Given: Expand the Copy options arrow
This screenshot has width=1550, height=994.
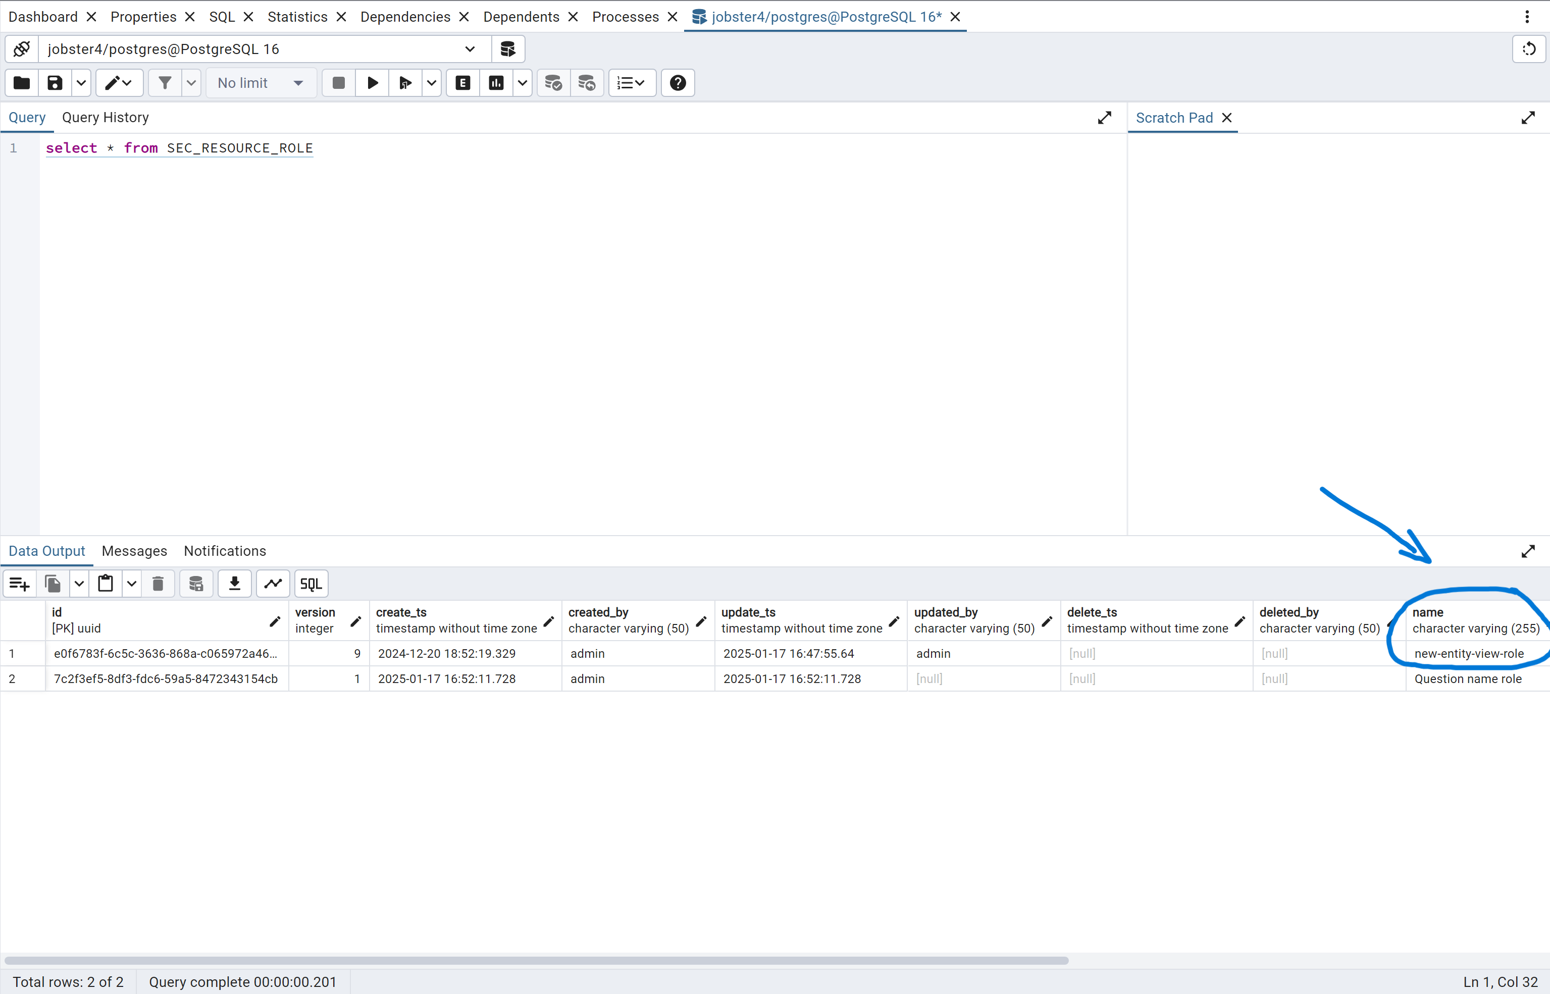Looking at the screenshot, I should [79, 584].
